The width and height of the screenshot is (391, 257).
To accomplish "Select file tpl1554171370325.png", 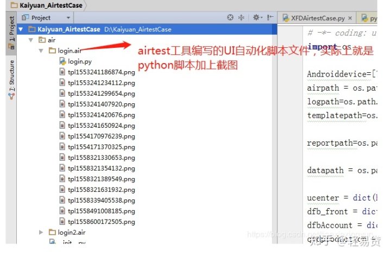I will (102, 147).
